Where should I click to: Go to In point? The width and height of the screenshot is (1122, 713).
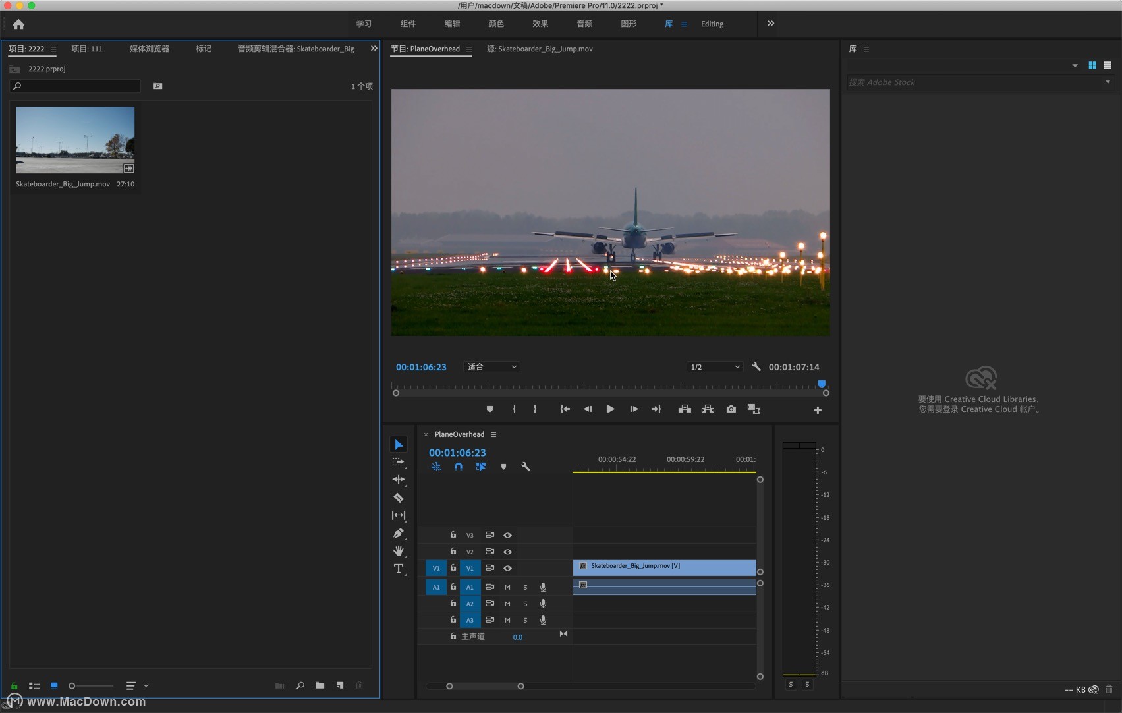tap(565, 409)
